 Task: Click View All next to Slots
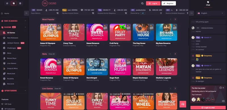pyautogui.click(x=52, y=54)
